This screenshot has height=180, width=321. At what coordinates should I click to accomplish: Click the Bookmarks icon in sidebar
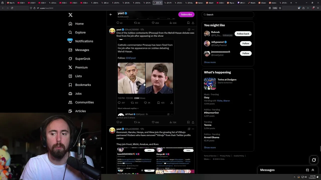[70, 85]
